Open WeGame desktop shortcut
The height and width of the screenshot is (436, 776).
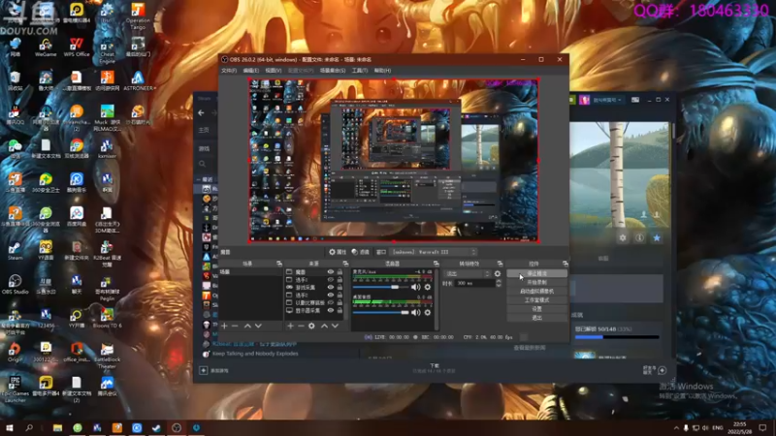[x=46, y=47]
